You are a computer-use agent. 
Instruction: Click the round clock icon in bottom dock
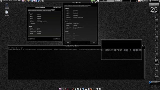point(97,89)
